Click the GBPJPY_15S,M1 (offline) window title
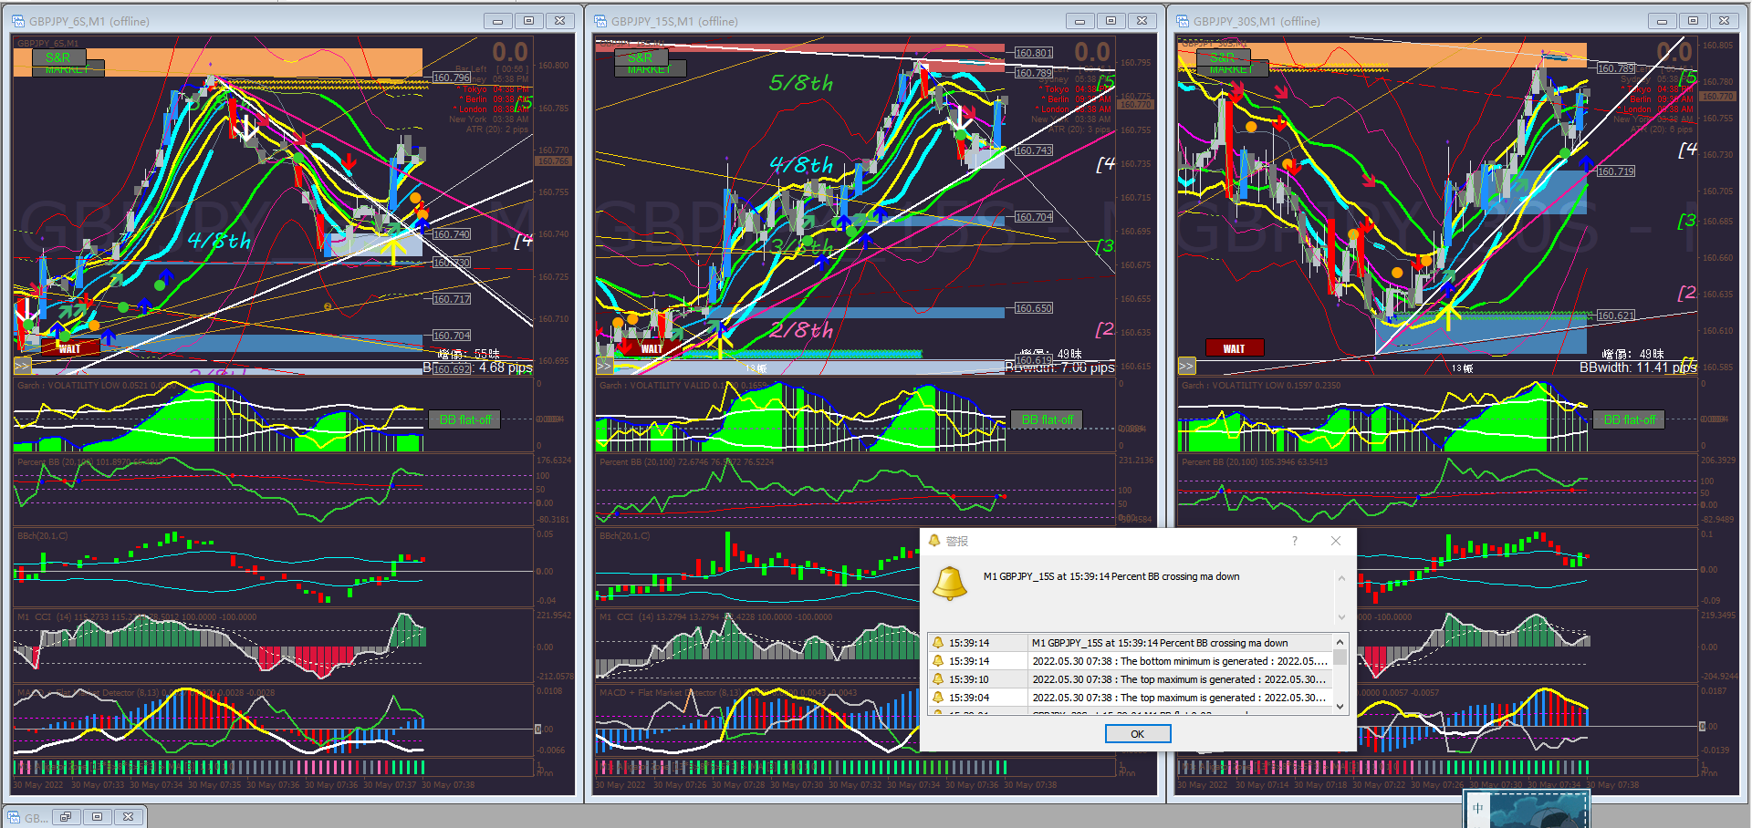The width and height of the screenshot is (1752, 828). 674,21
